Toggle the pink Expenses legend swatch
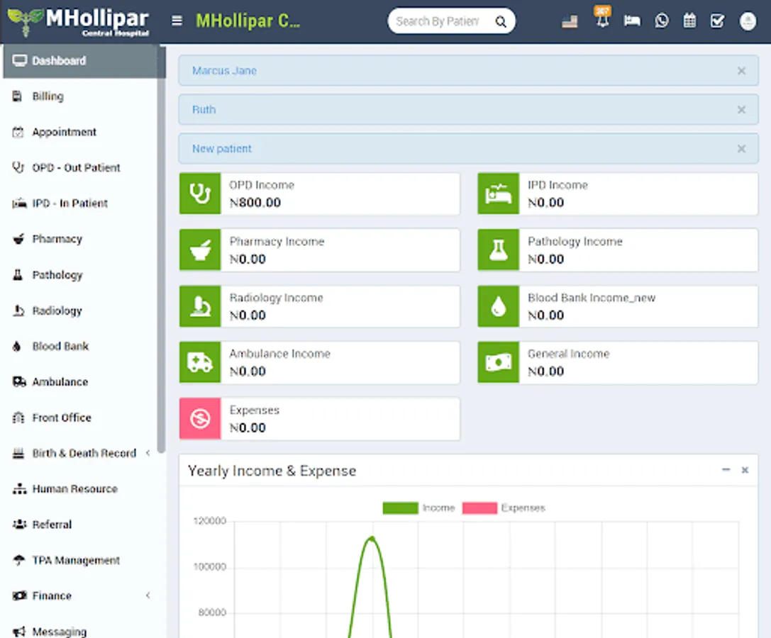The width and height of the screenshot is (771, 638). click(479, 508)
